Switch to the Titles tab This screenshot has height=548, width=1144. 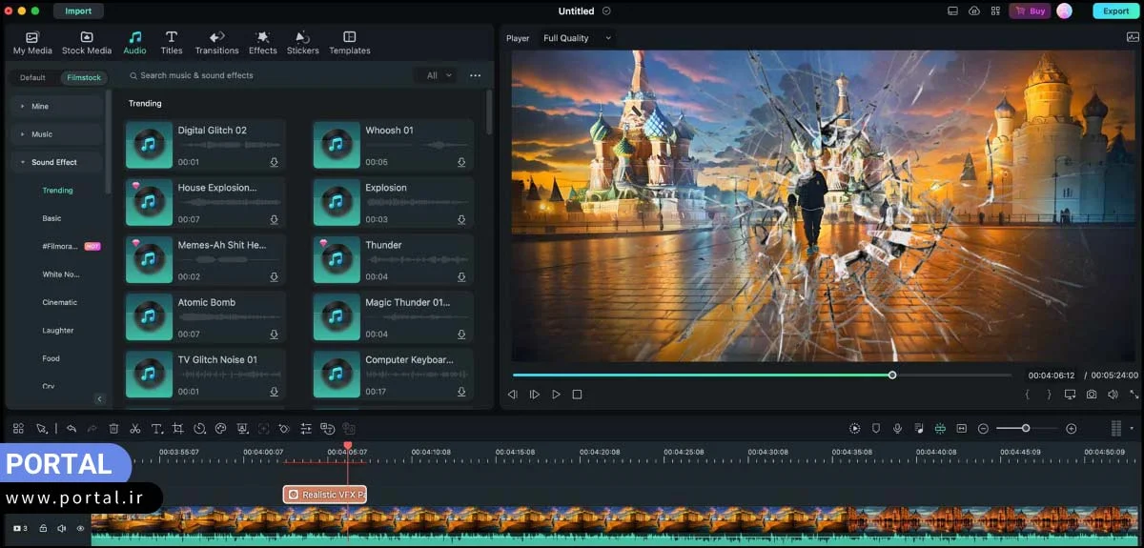[172, 42]
